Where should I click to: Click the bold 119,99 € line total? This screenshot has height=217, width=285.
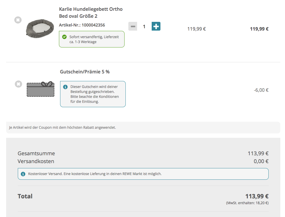point(259,29)
